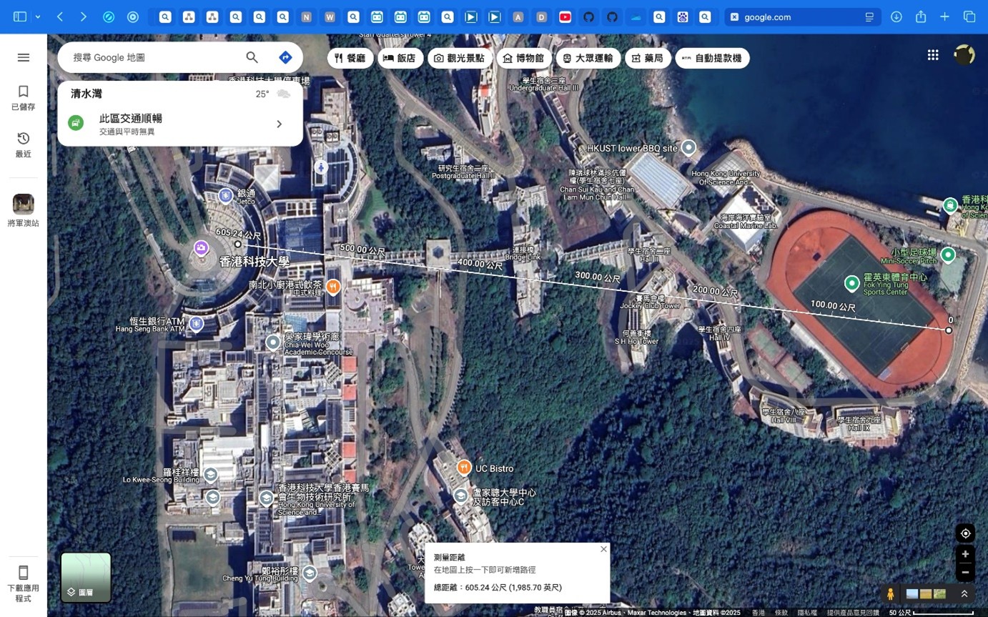Open the Safari sidebar dropdown chevron
The width and height of the screenshot is (988, 617).
coord(38,16)
